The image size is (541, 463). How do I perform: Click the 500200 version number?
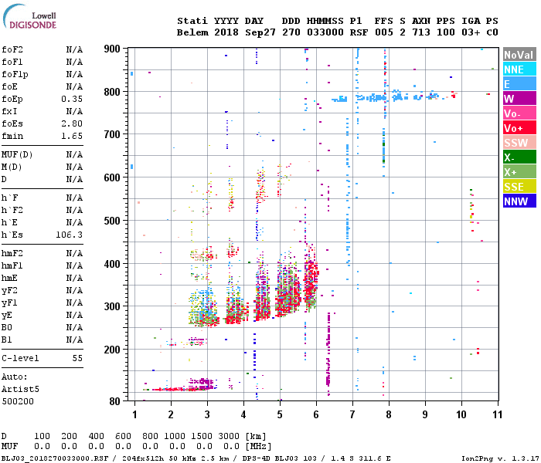(18, 402)
